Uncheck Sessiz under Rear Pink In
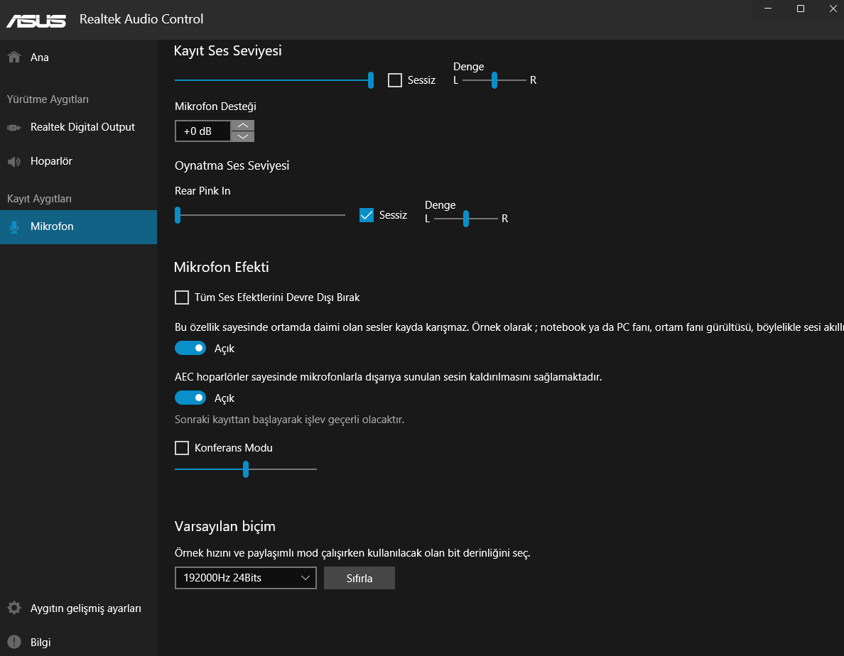The width and height of the screenshot is (844, 656). pyautogui.click(x=367, y=215)
